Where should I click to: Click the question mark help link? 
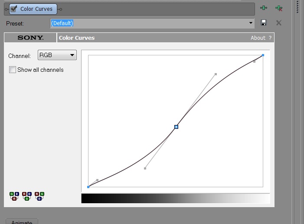[270, 38]
